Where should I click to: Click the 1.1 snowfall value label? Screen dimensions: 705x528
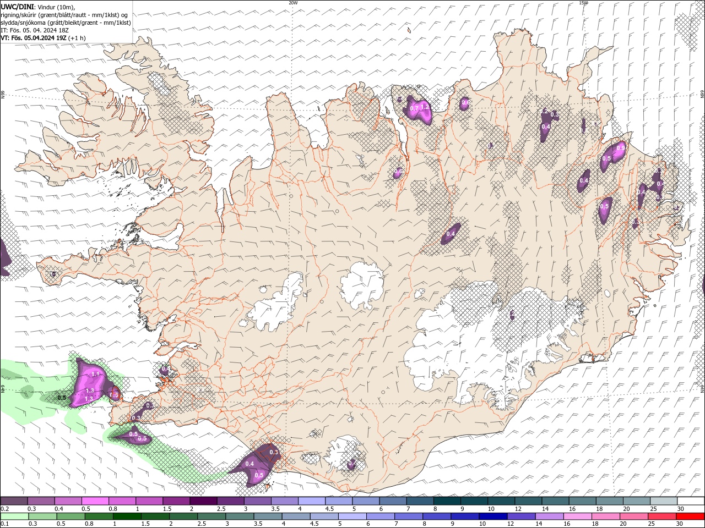(x=95, y=374)
